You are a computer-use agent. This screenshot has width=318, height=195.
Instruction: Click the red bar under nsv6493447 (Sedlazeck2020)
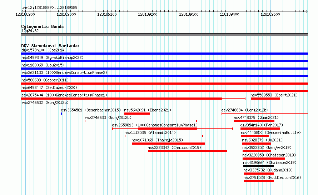click(x=164, y=91)
